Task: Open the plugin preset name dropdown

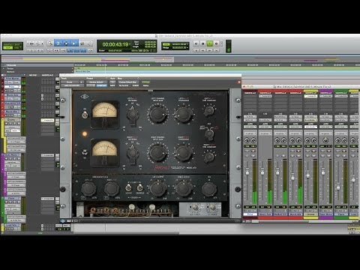Action: pos(97,82)
